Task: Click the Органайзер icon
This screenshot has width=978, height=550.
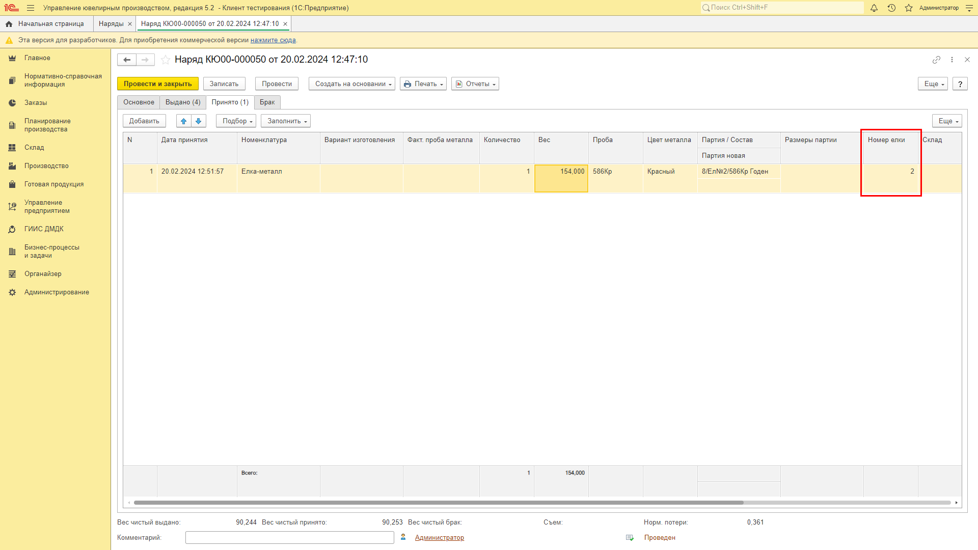Action: (x=12, y=274)
